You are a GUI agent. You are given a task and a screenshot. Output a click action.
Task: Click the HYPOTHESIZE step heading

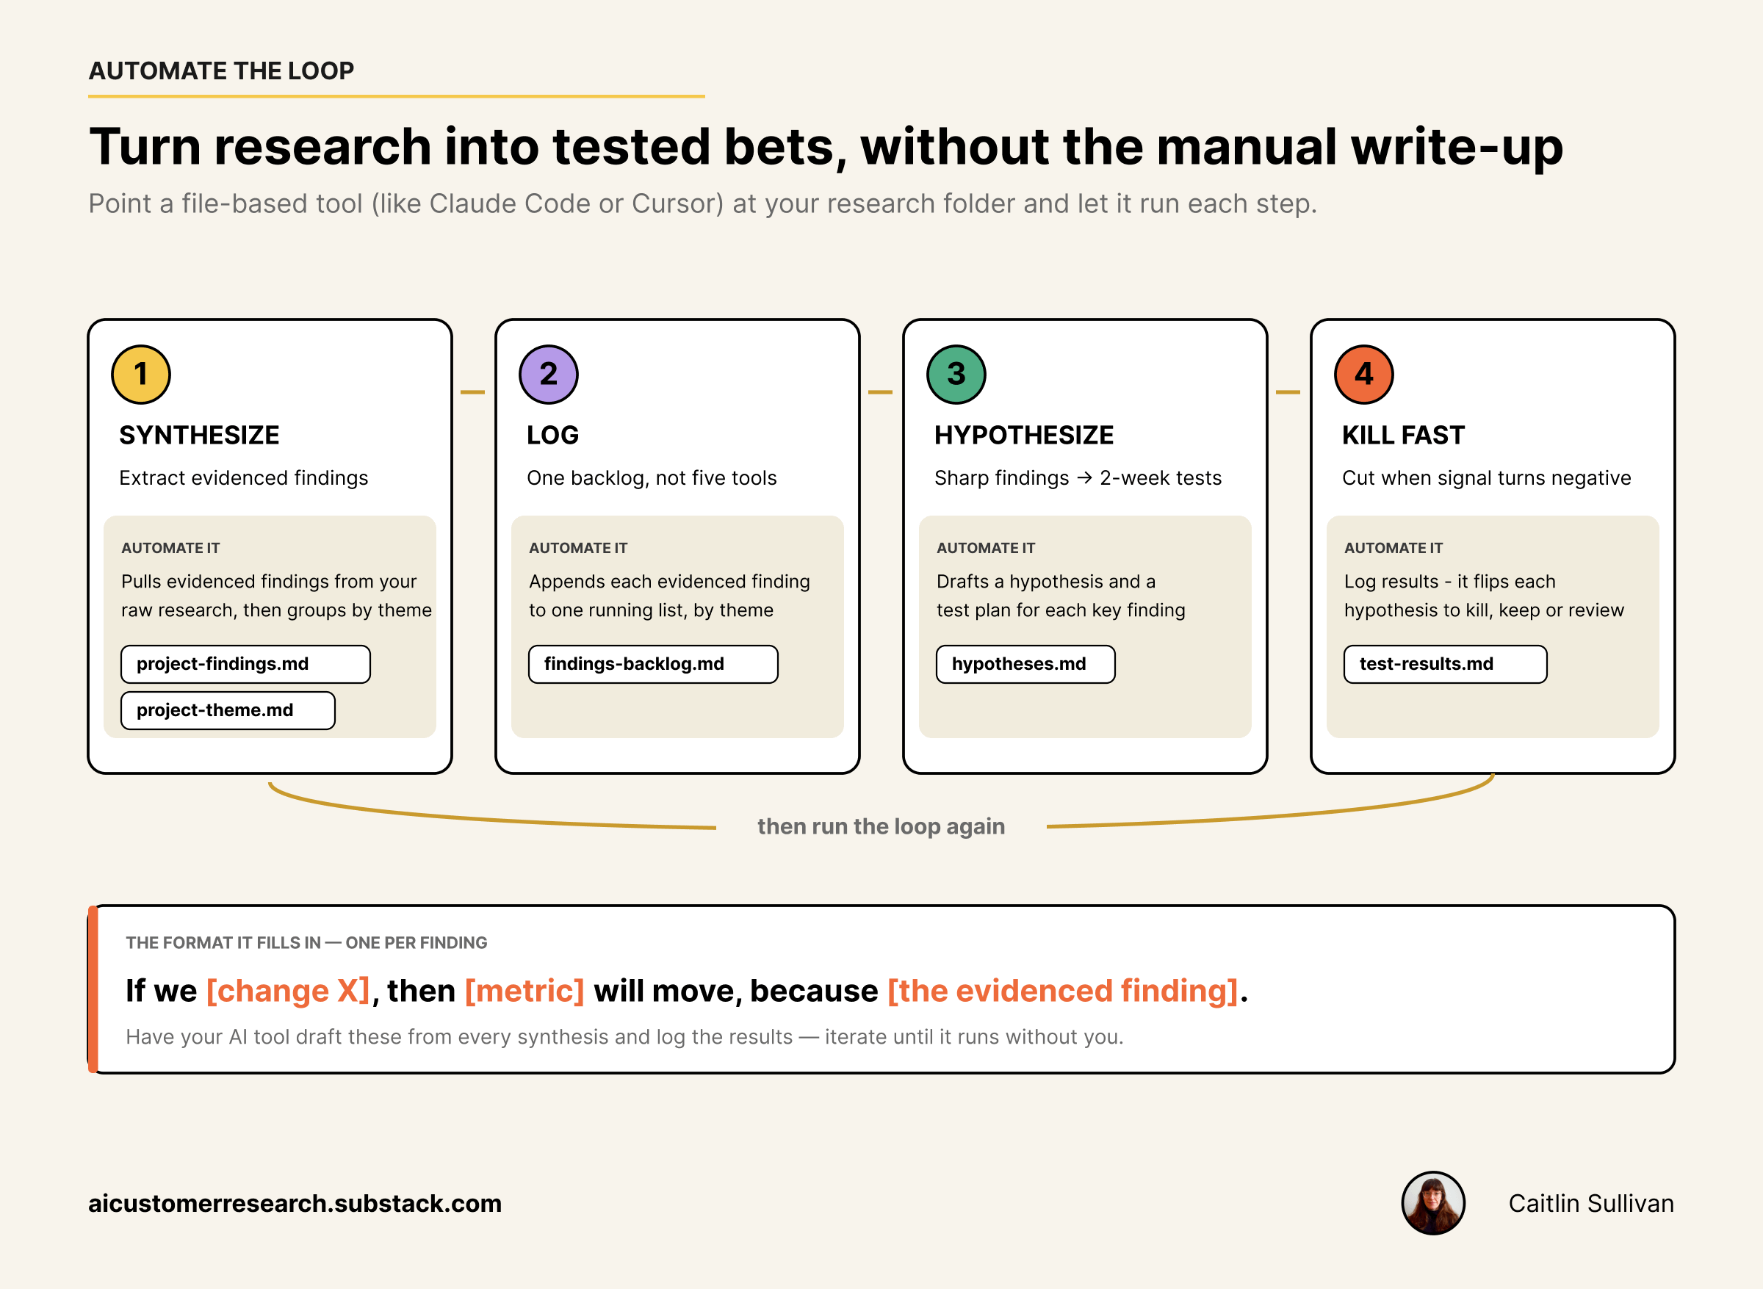1024,436
